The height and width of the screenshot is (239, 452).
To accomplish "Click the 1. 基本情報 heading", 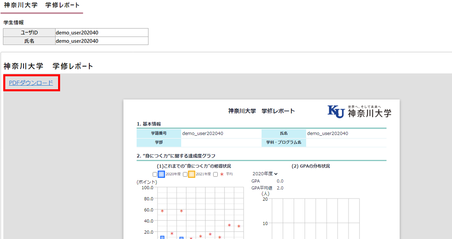I will (149, 124).
